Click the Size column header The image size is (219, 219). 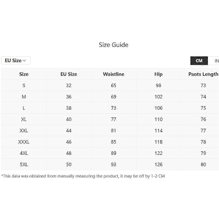(24, 74)
